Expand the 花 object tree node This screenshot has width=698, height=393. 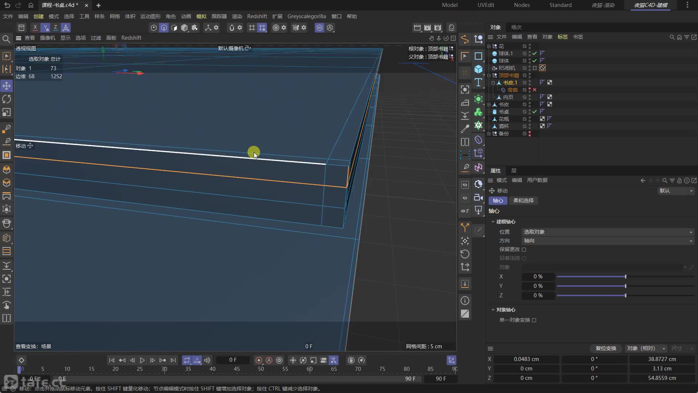pos(489,46)
